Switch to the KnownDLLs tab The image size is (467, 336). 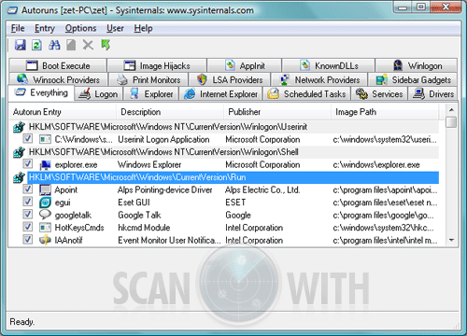click(329, 65)
